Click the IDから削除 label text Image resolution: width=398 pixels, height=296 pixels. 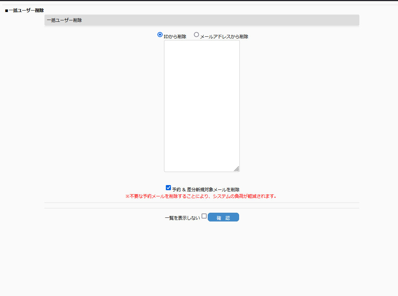[x=175, y=37]
